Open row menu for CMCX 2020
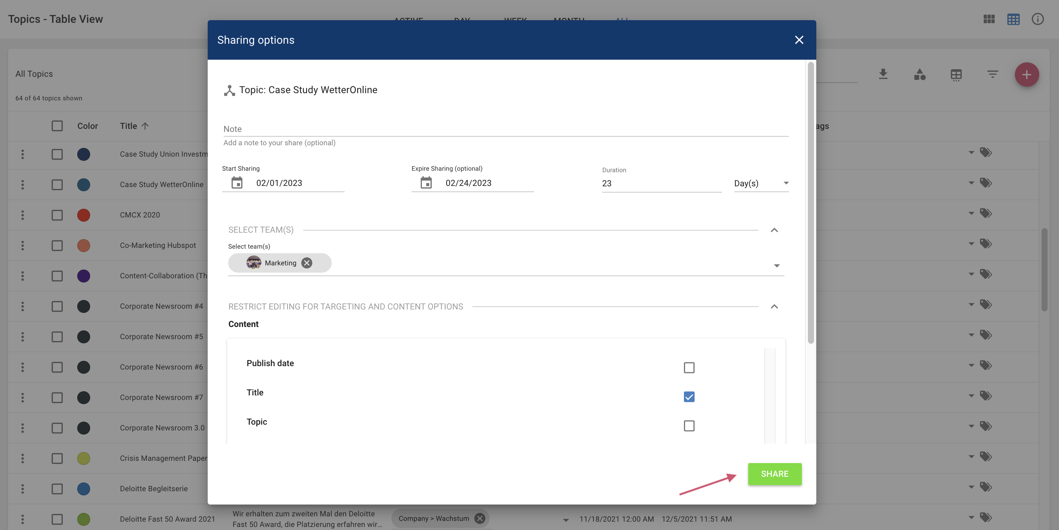 22,215
